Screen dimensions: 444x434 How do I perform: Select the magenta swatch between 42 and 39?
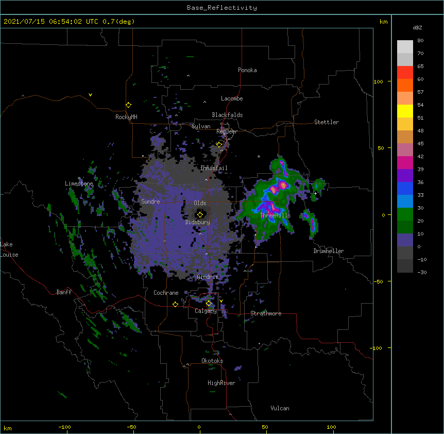pos(405,162)
